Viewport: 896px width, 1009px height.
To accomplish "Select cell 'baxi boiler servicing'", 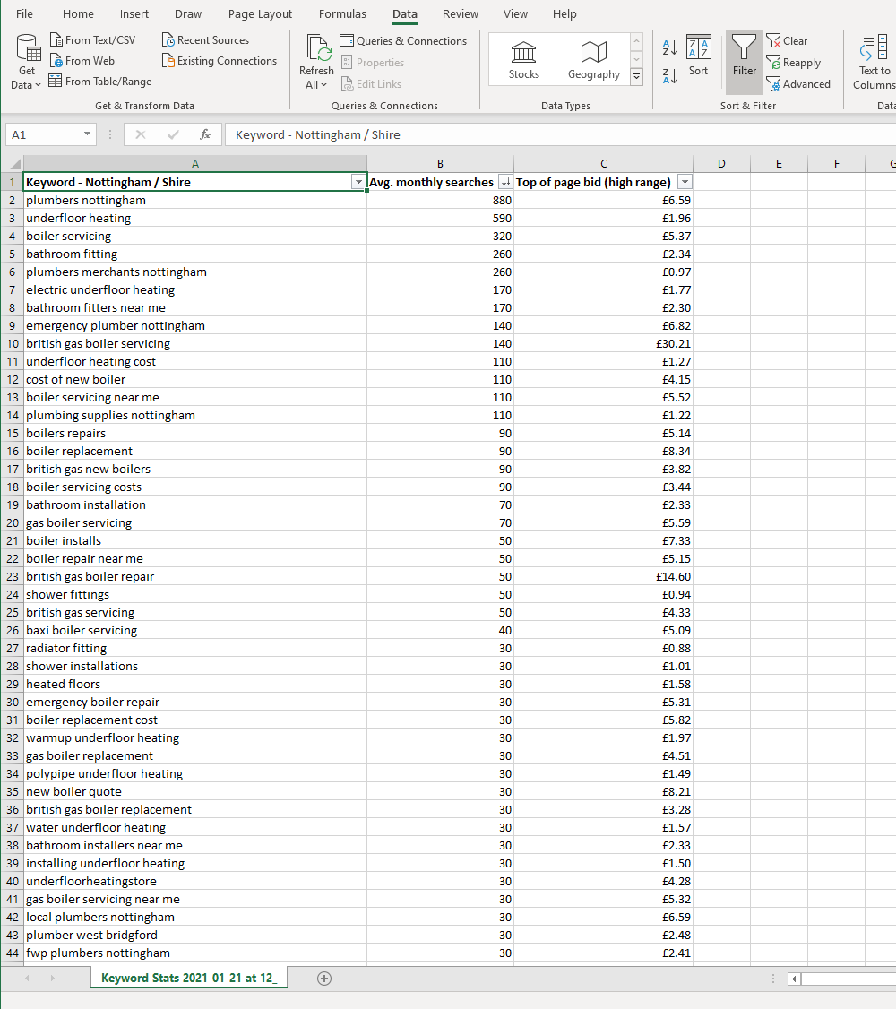I will point(195,631).
